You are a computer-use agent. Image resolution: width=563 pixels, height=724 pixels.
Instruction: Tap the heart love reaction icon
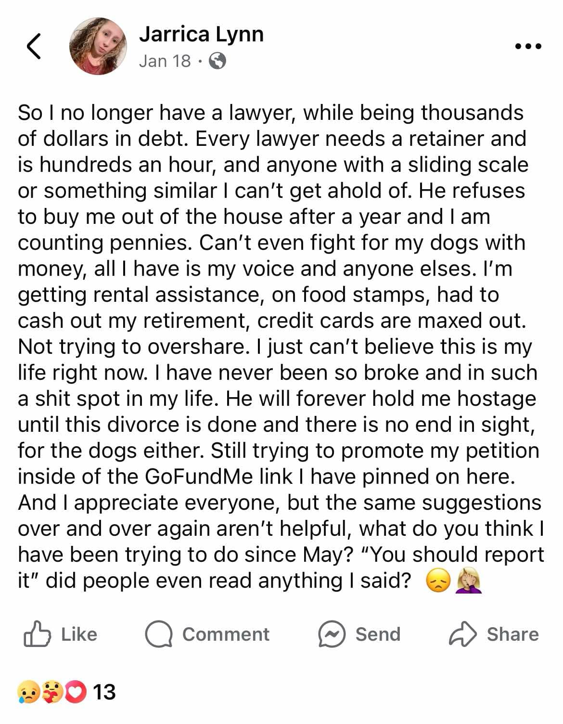75,692
